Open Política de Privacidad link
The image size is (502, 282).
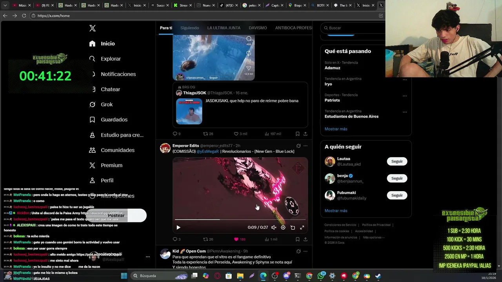pos(376,225)
